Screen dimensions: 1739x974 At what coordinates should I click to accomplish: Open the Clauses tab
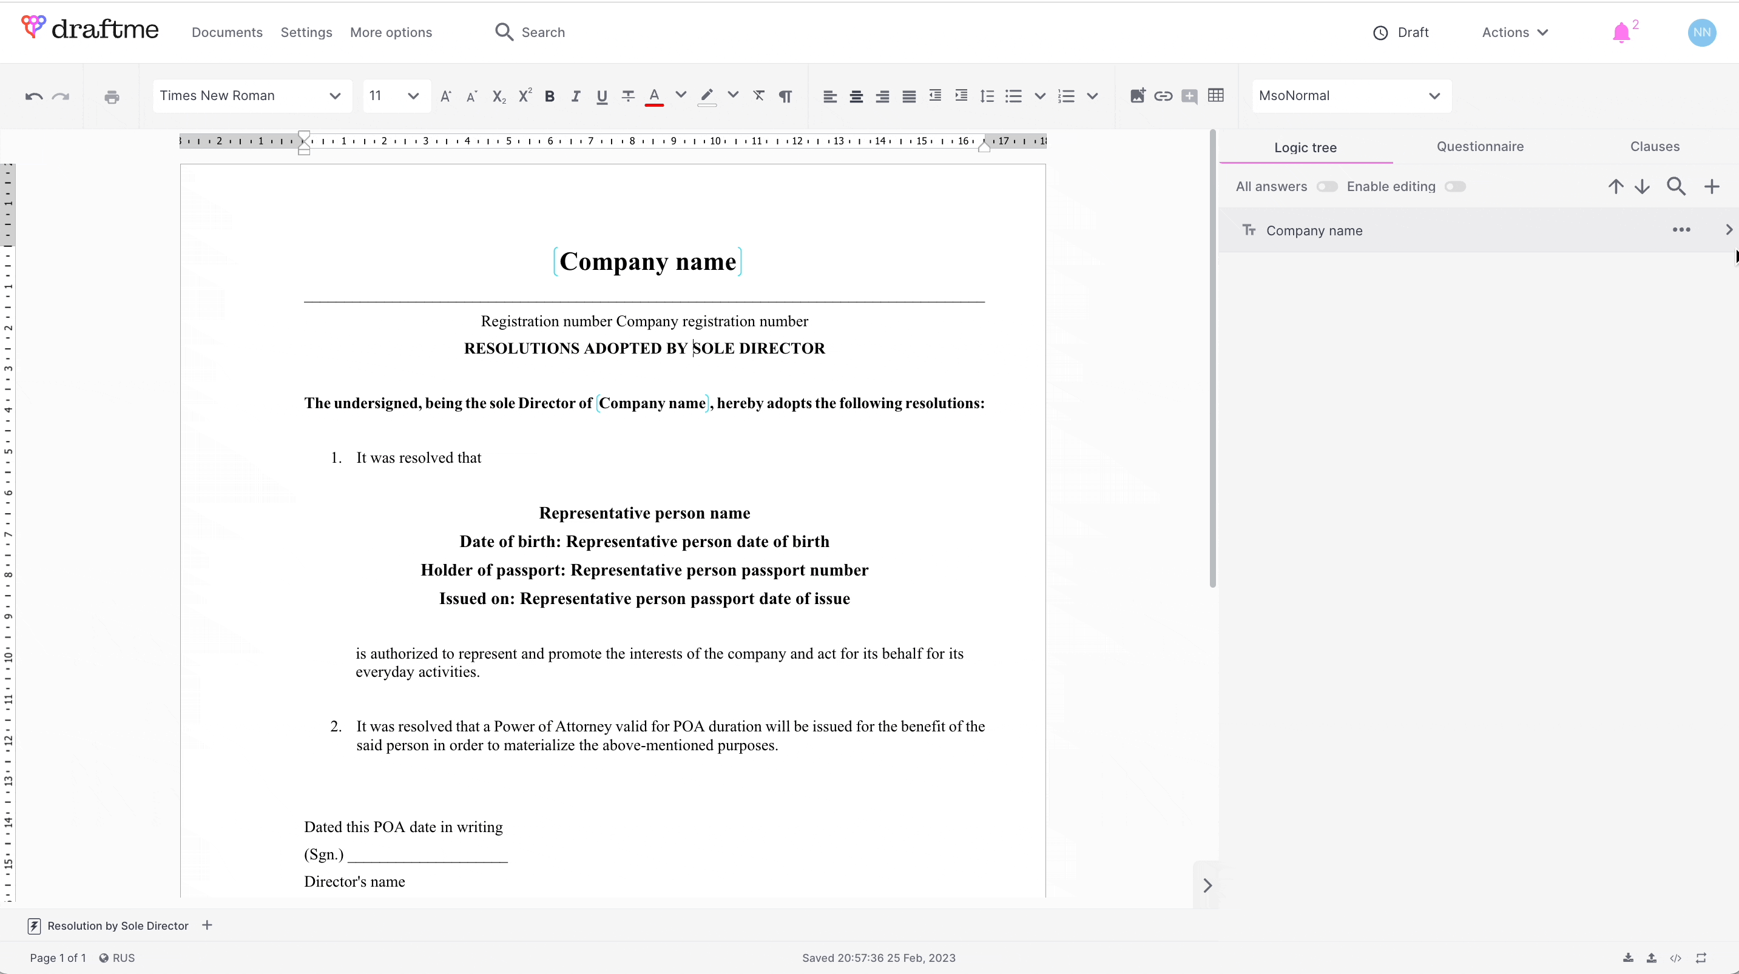coord(1655,147)
